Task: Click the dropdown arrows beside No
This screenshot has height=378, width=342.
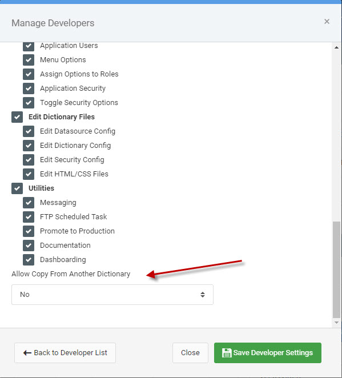Action: [x=203, y=294]
